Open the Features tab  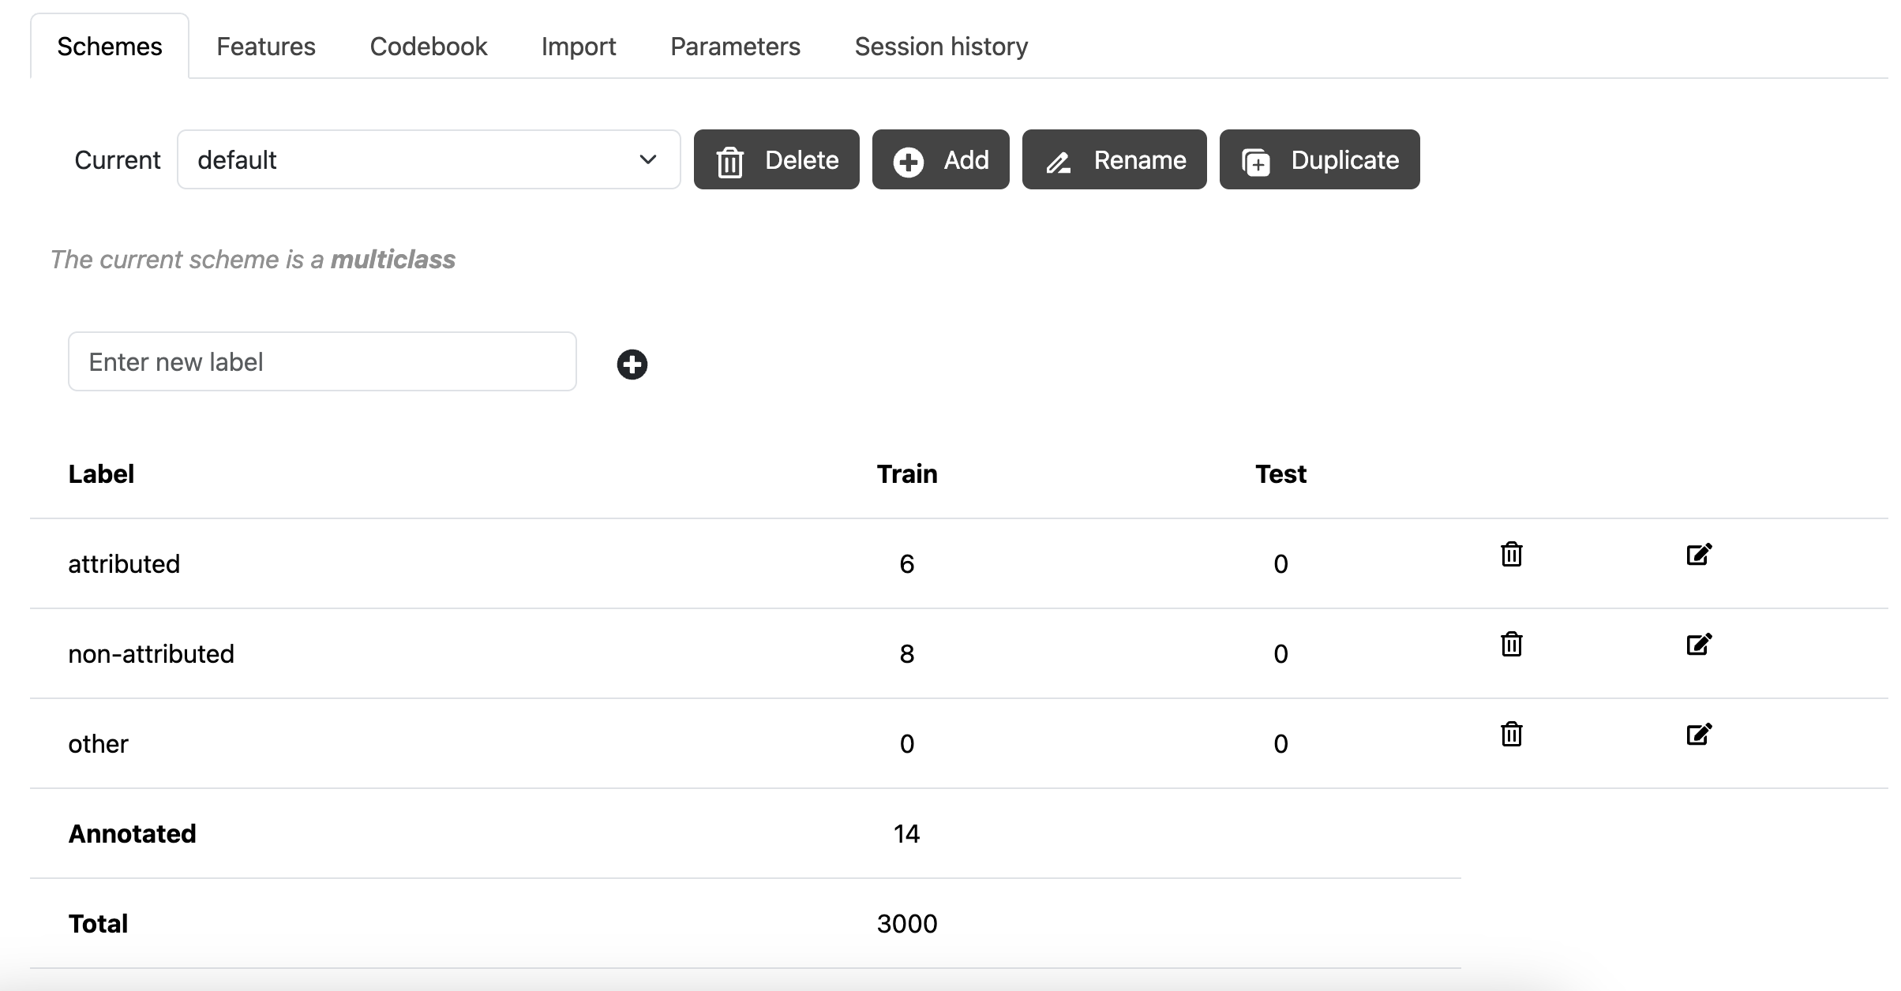coord(266,47)
